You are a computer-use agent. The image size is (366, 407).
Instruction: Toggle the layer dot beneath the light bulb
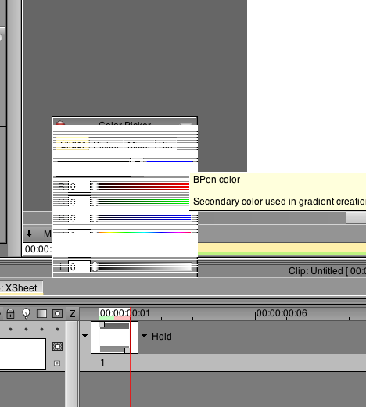[x=26, y=330]
